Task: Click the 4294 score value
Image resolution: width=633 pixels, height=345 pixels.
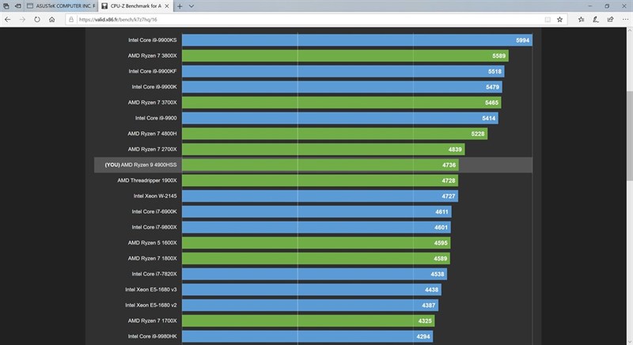Action: [x=423, y=336]
